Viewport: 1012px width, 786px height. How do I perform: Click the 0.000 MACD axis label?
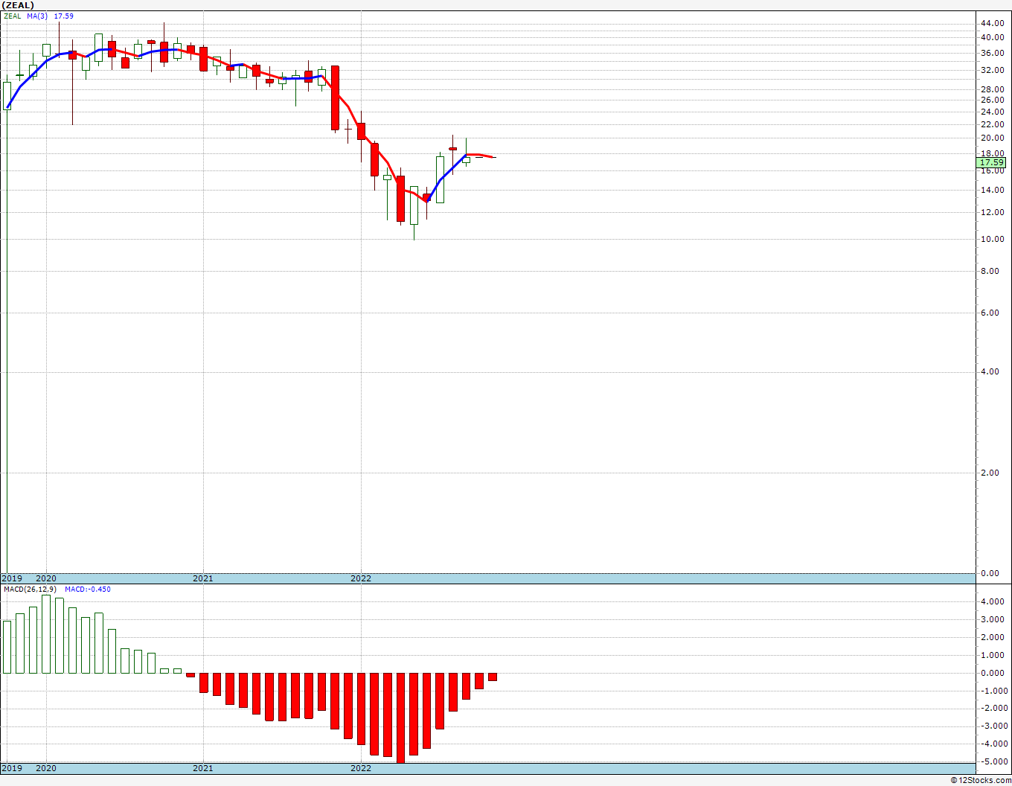(x=993, y=673)
